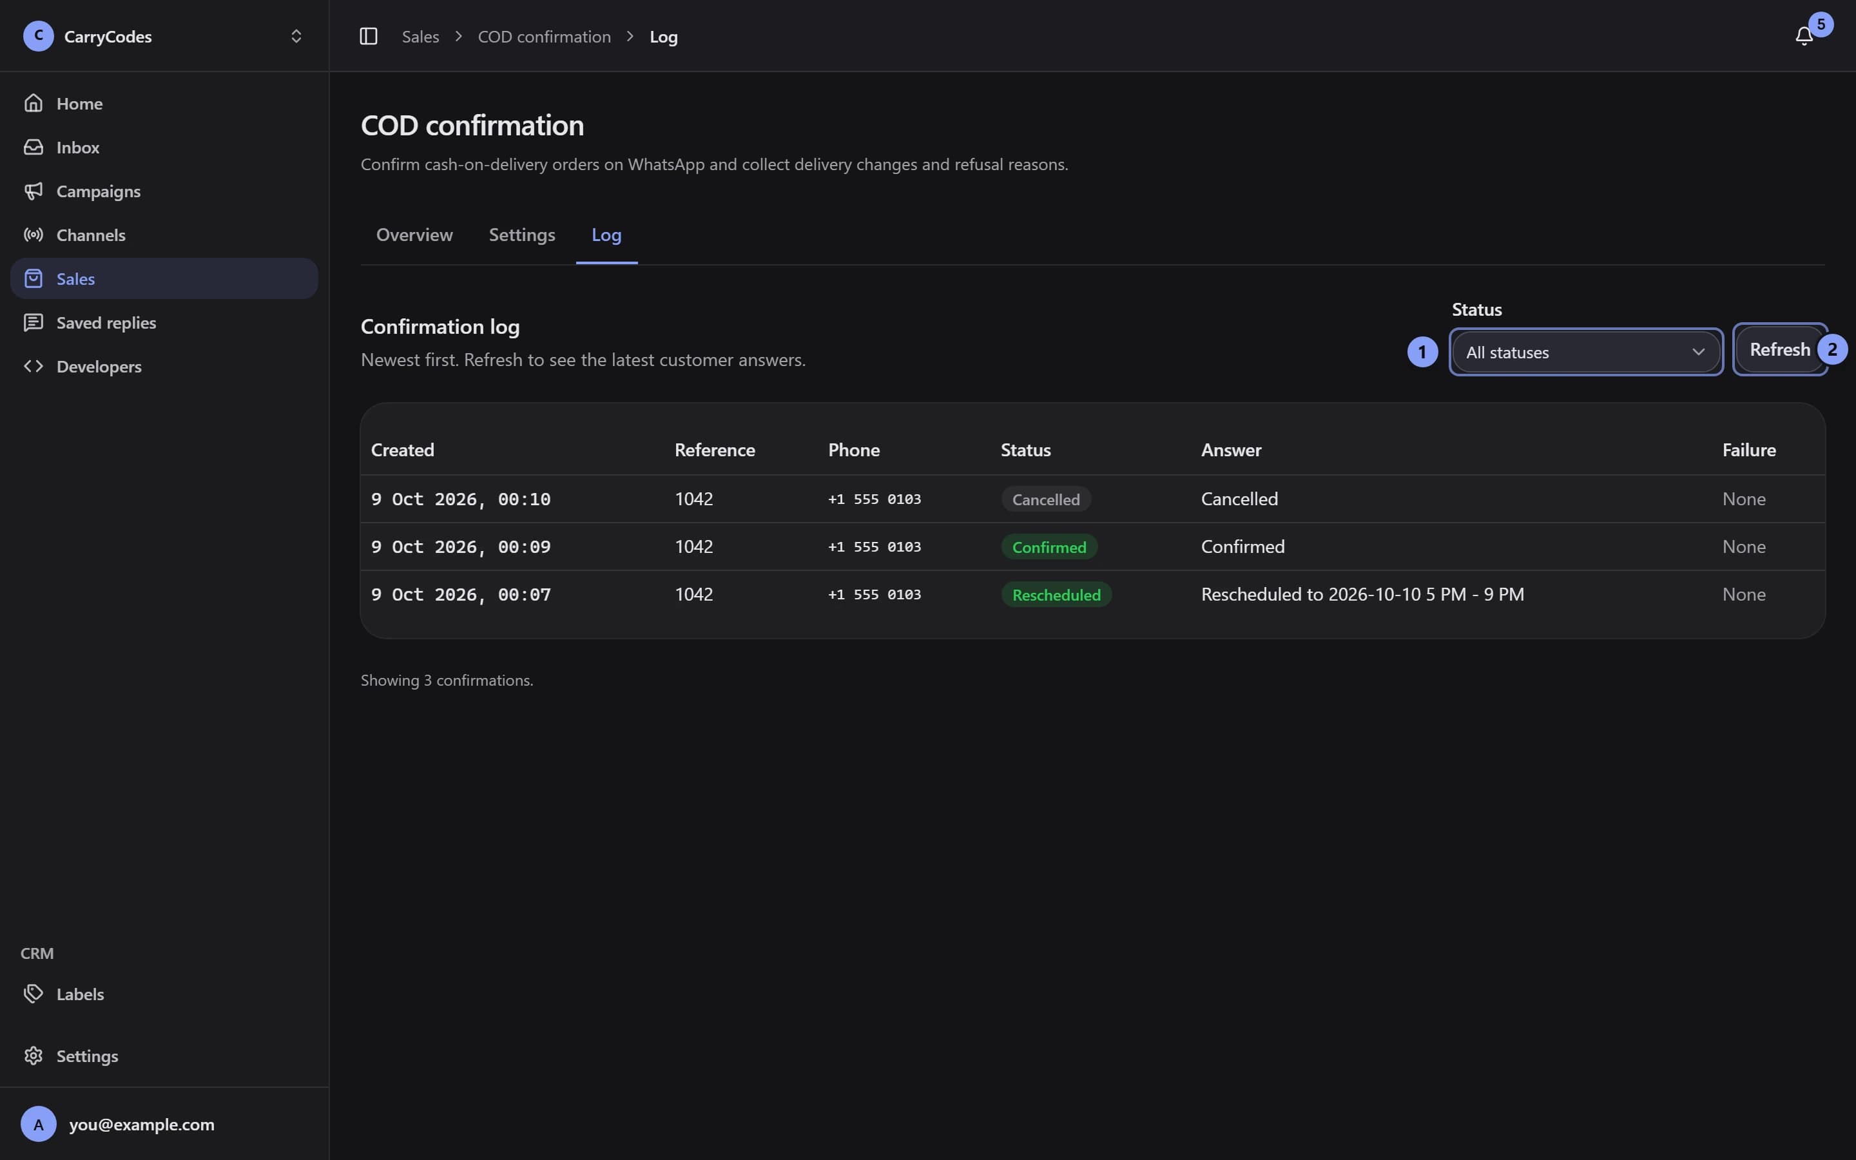
Task: Open the Labels tag icon
Action: (x=33, y=992)
